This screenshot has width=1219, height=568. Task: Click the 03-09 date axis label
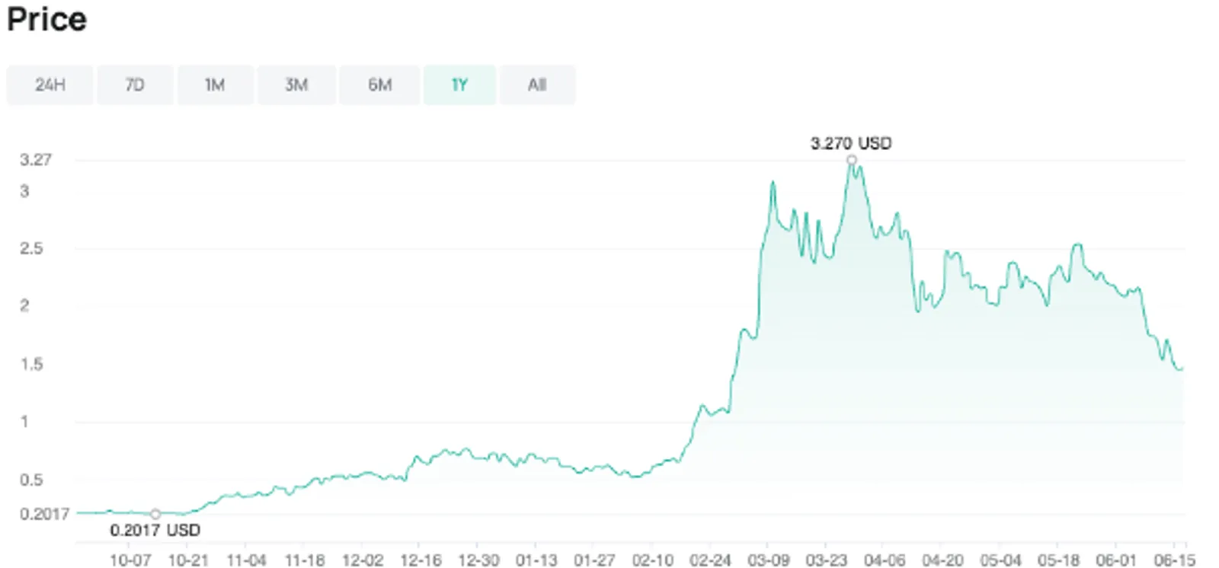(x=768, y=560)
